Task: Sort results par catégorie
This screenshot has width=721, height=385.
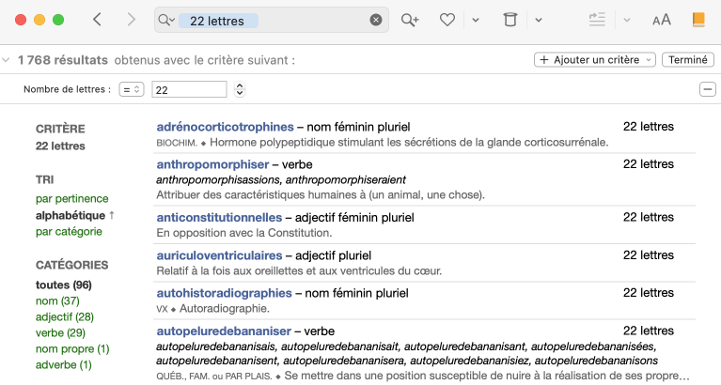Action: point(69,231)
